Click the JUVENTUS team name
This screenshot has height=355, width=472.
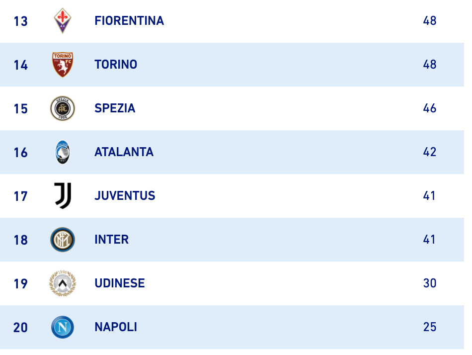coord(125,195)
